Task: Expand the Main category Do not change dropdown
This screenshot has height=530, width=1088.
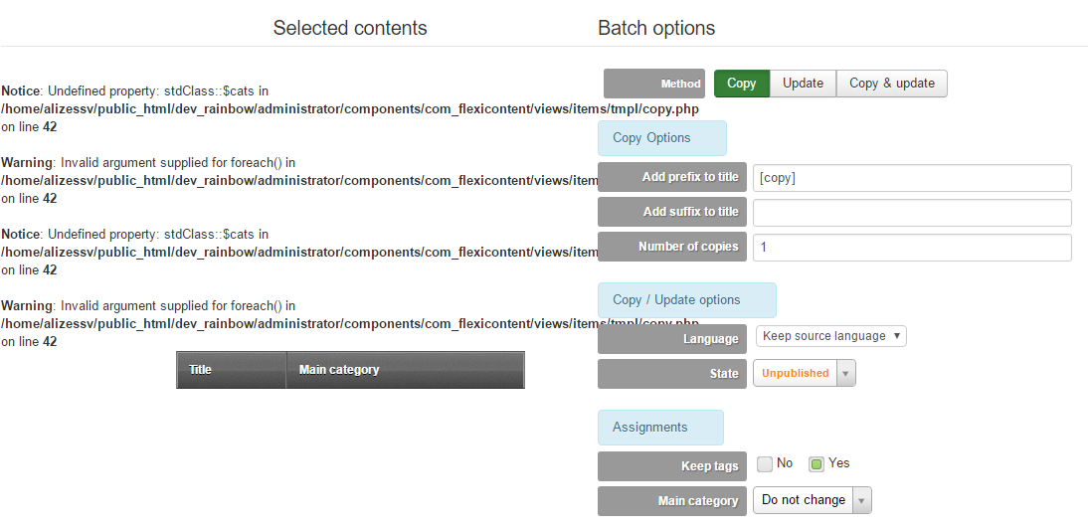Action: coord(812,500)
